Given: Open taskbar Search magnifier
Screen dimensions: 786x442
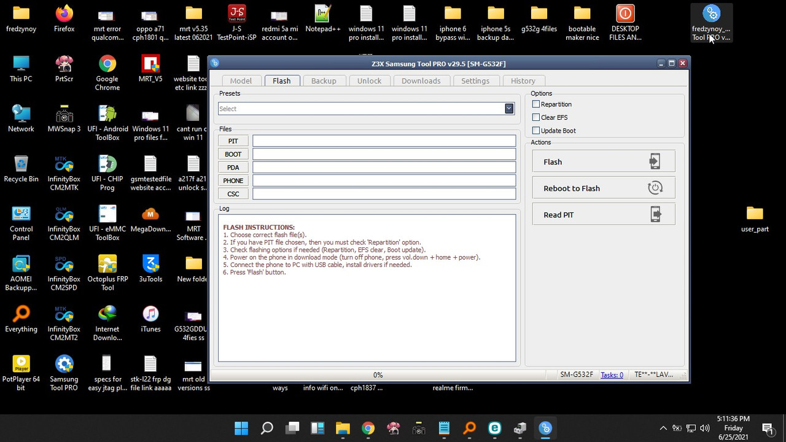Looking at the screenshot, I should (267, 428).
